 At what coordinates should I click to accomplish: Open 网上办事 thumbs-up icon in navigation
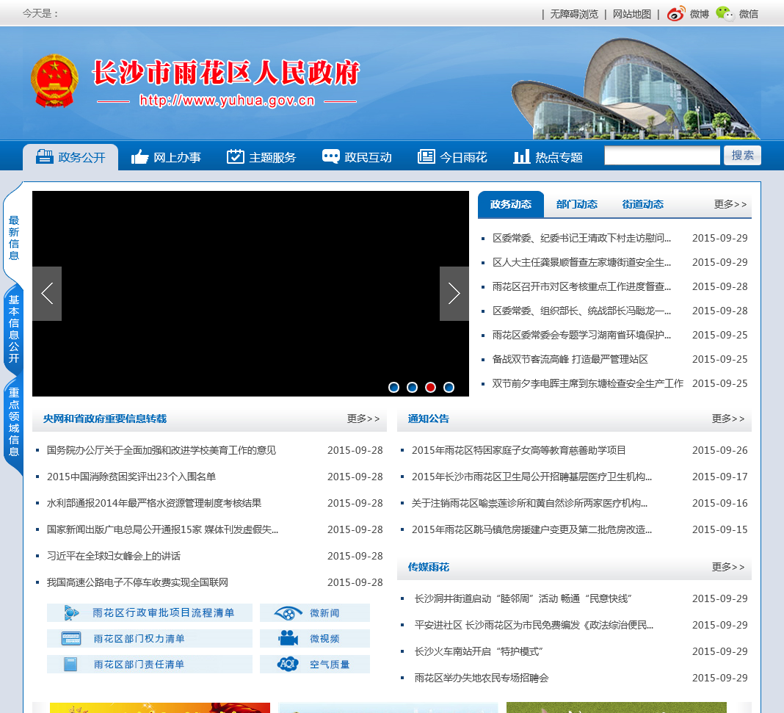pyautogui.click(x=140, y=157)
